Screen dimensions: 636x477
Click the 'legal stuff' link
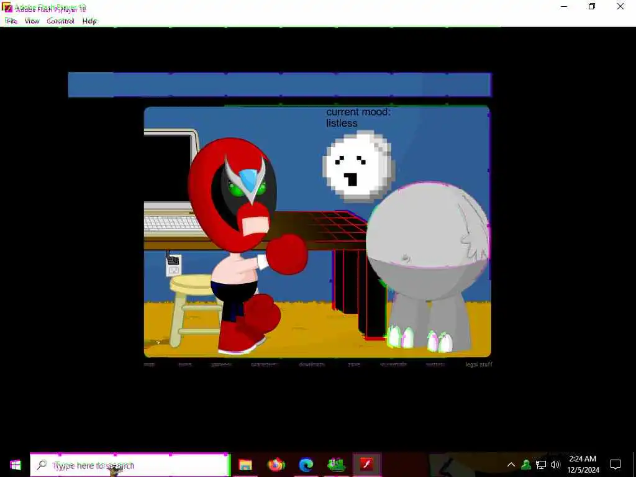[x=479, y=365]
